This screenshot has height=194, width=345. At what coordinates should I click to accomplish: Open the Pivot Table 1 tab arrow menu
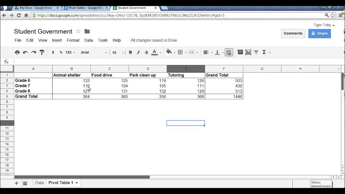click(x=77, y=183)
